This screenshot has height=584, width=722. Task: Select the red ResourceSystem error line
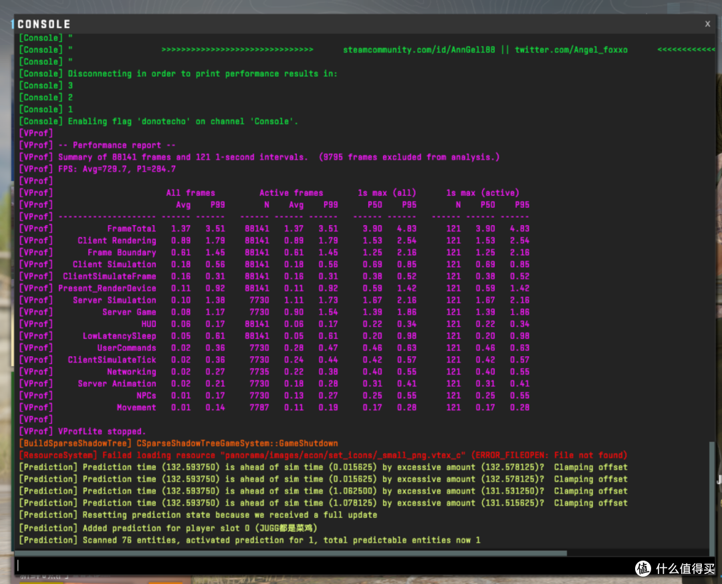click(323, 455)
